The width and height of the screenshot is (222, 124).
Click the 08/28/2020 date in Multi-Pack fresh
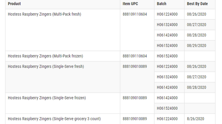point(197,35)
